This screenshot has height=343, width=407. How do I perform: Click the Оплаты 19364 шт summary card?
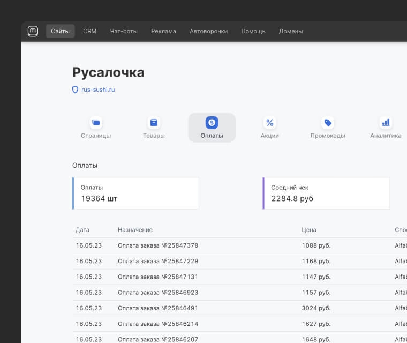(x=135, y=193)
